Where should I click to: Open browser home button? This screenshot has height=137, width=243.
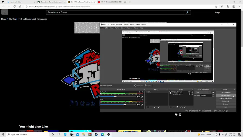(x=20, y=6)
